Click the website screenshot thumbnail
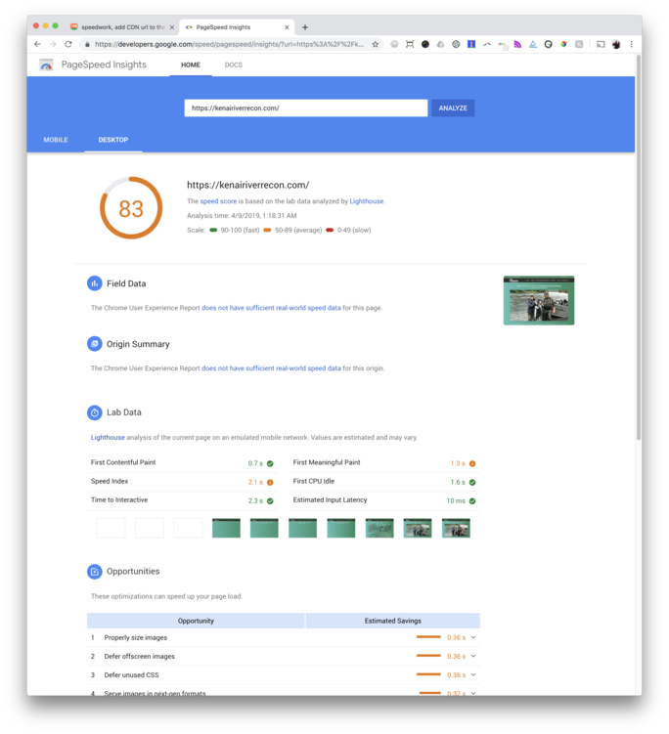Image resolution: width=669 pixels, height=734 pixels. 539,300
